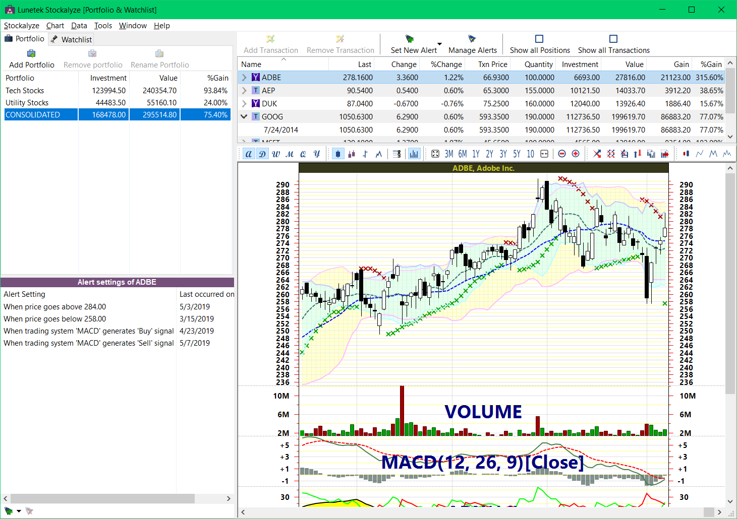Image resolution: width=737 pixels, height=519 pixels.
Task: Collapse the GOOG transactions row
Action: [x=244, y=116]
